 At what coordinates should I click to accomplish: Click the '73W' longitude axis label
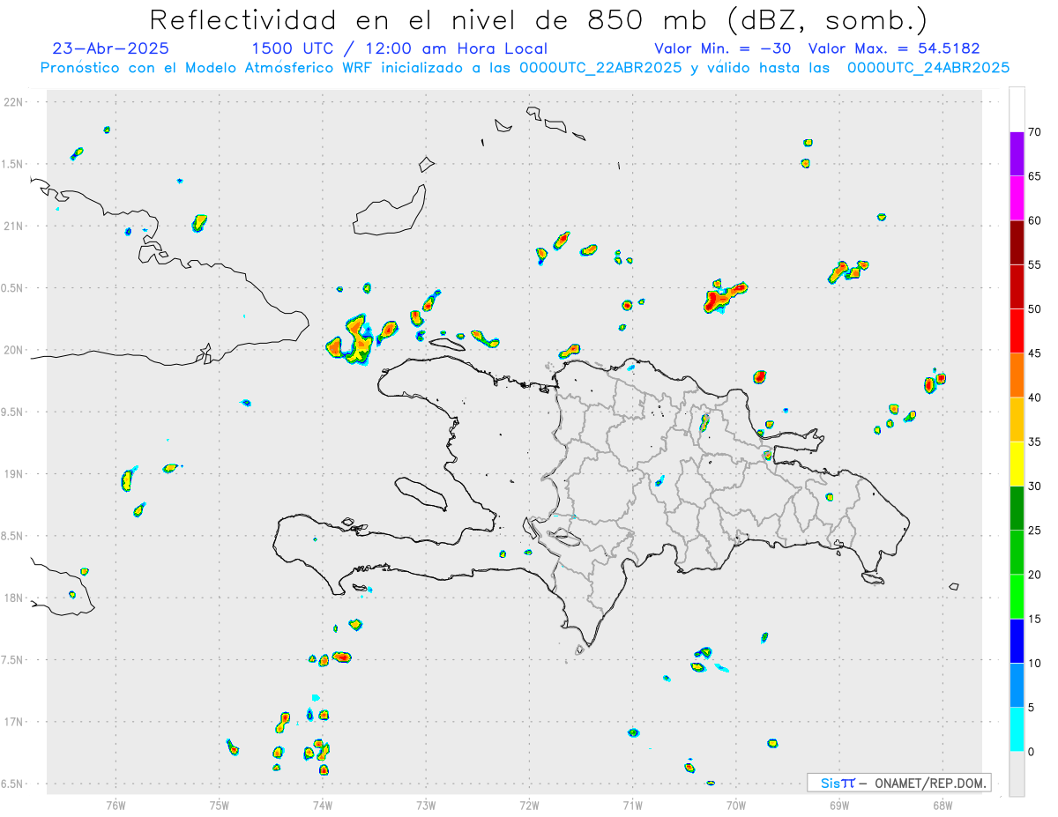point(426,804)
